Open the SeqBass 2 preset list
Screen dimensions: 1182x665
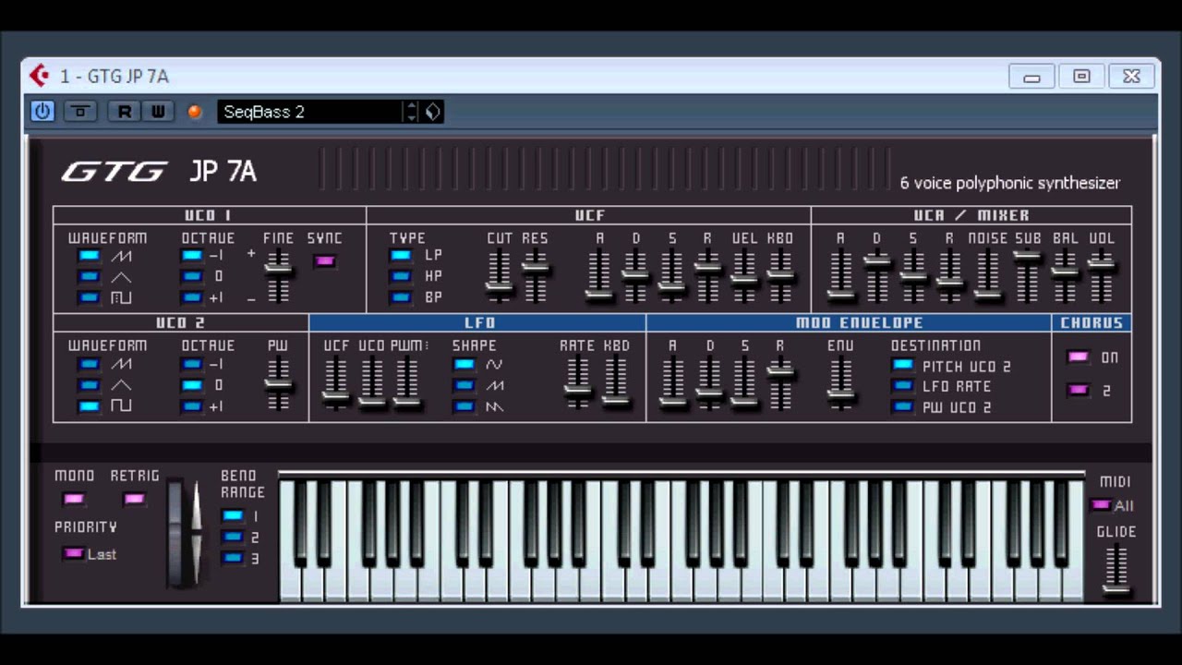(310, 112)
